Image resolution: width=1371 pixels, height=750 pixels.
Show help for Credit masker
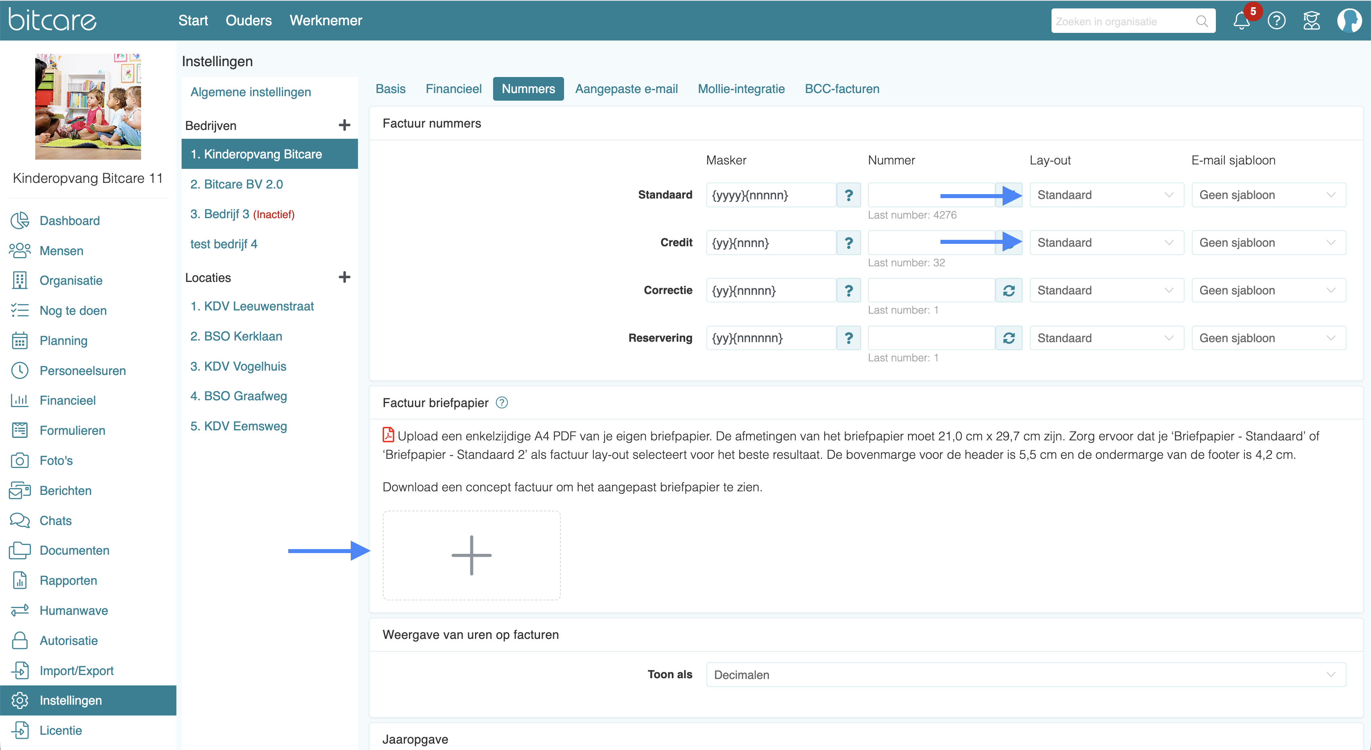(848, 243)
